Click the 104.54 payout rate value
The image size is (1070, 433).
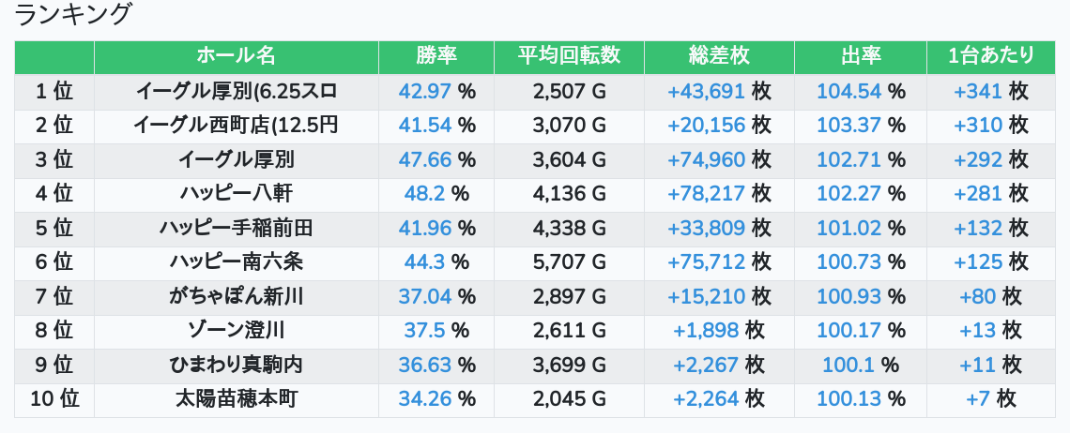[x=848, y=92]
